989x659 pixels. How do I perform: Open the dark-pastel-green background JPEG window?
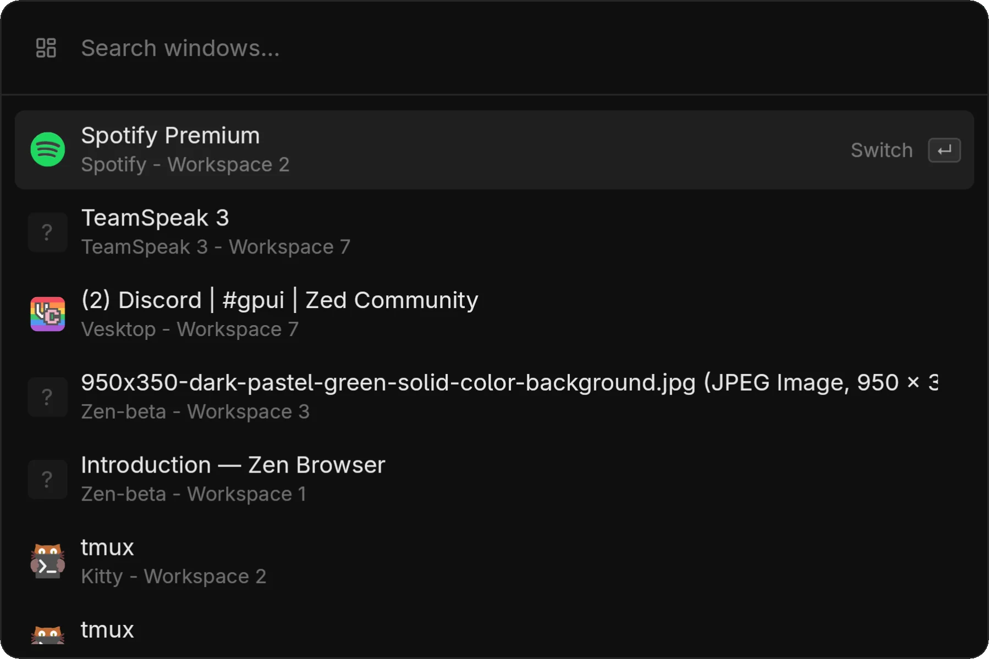coord(385,397)
